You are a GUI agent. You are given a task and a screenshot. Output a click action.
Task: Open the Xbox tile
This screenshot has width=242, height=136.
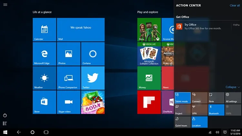coord(149,30)
